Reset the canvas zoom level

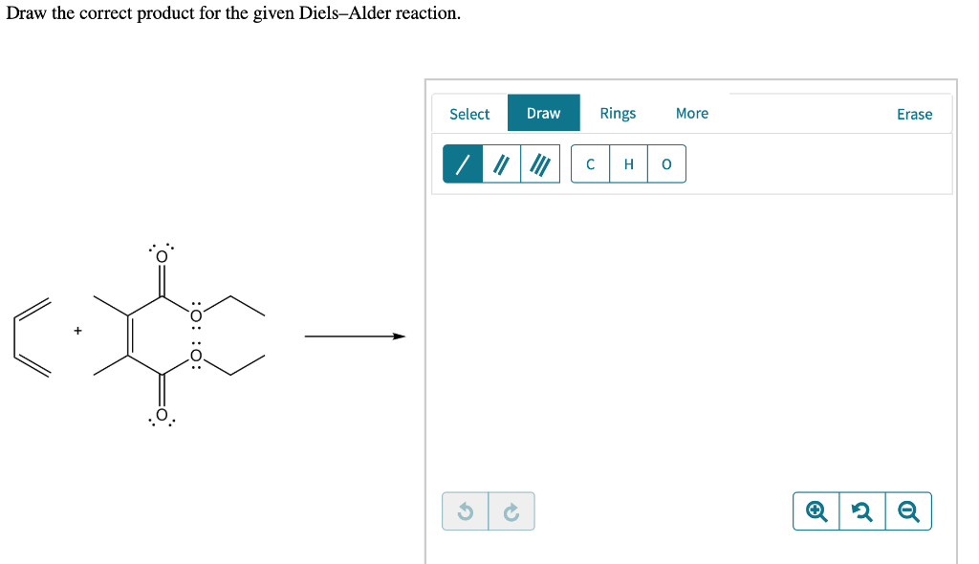(x=861, y=510)
